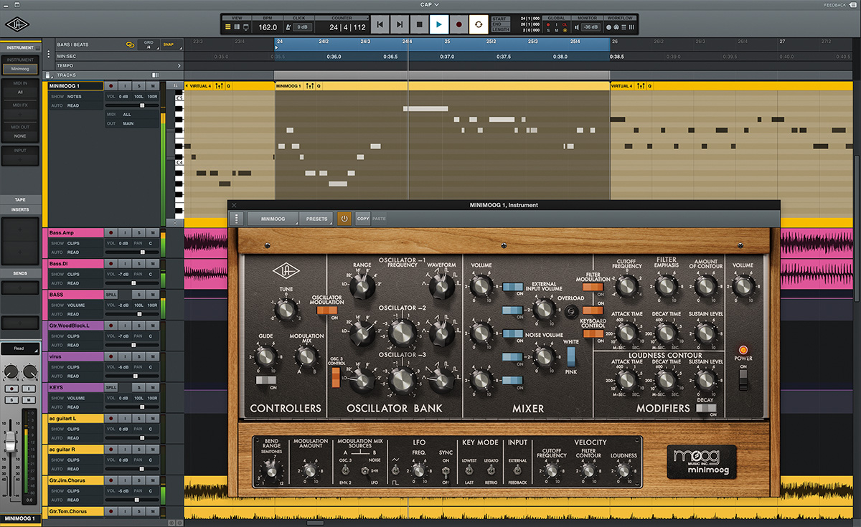Open the Tape section

coord(20,199)
